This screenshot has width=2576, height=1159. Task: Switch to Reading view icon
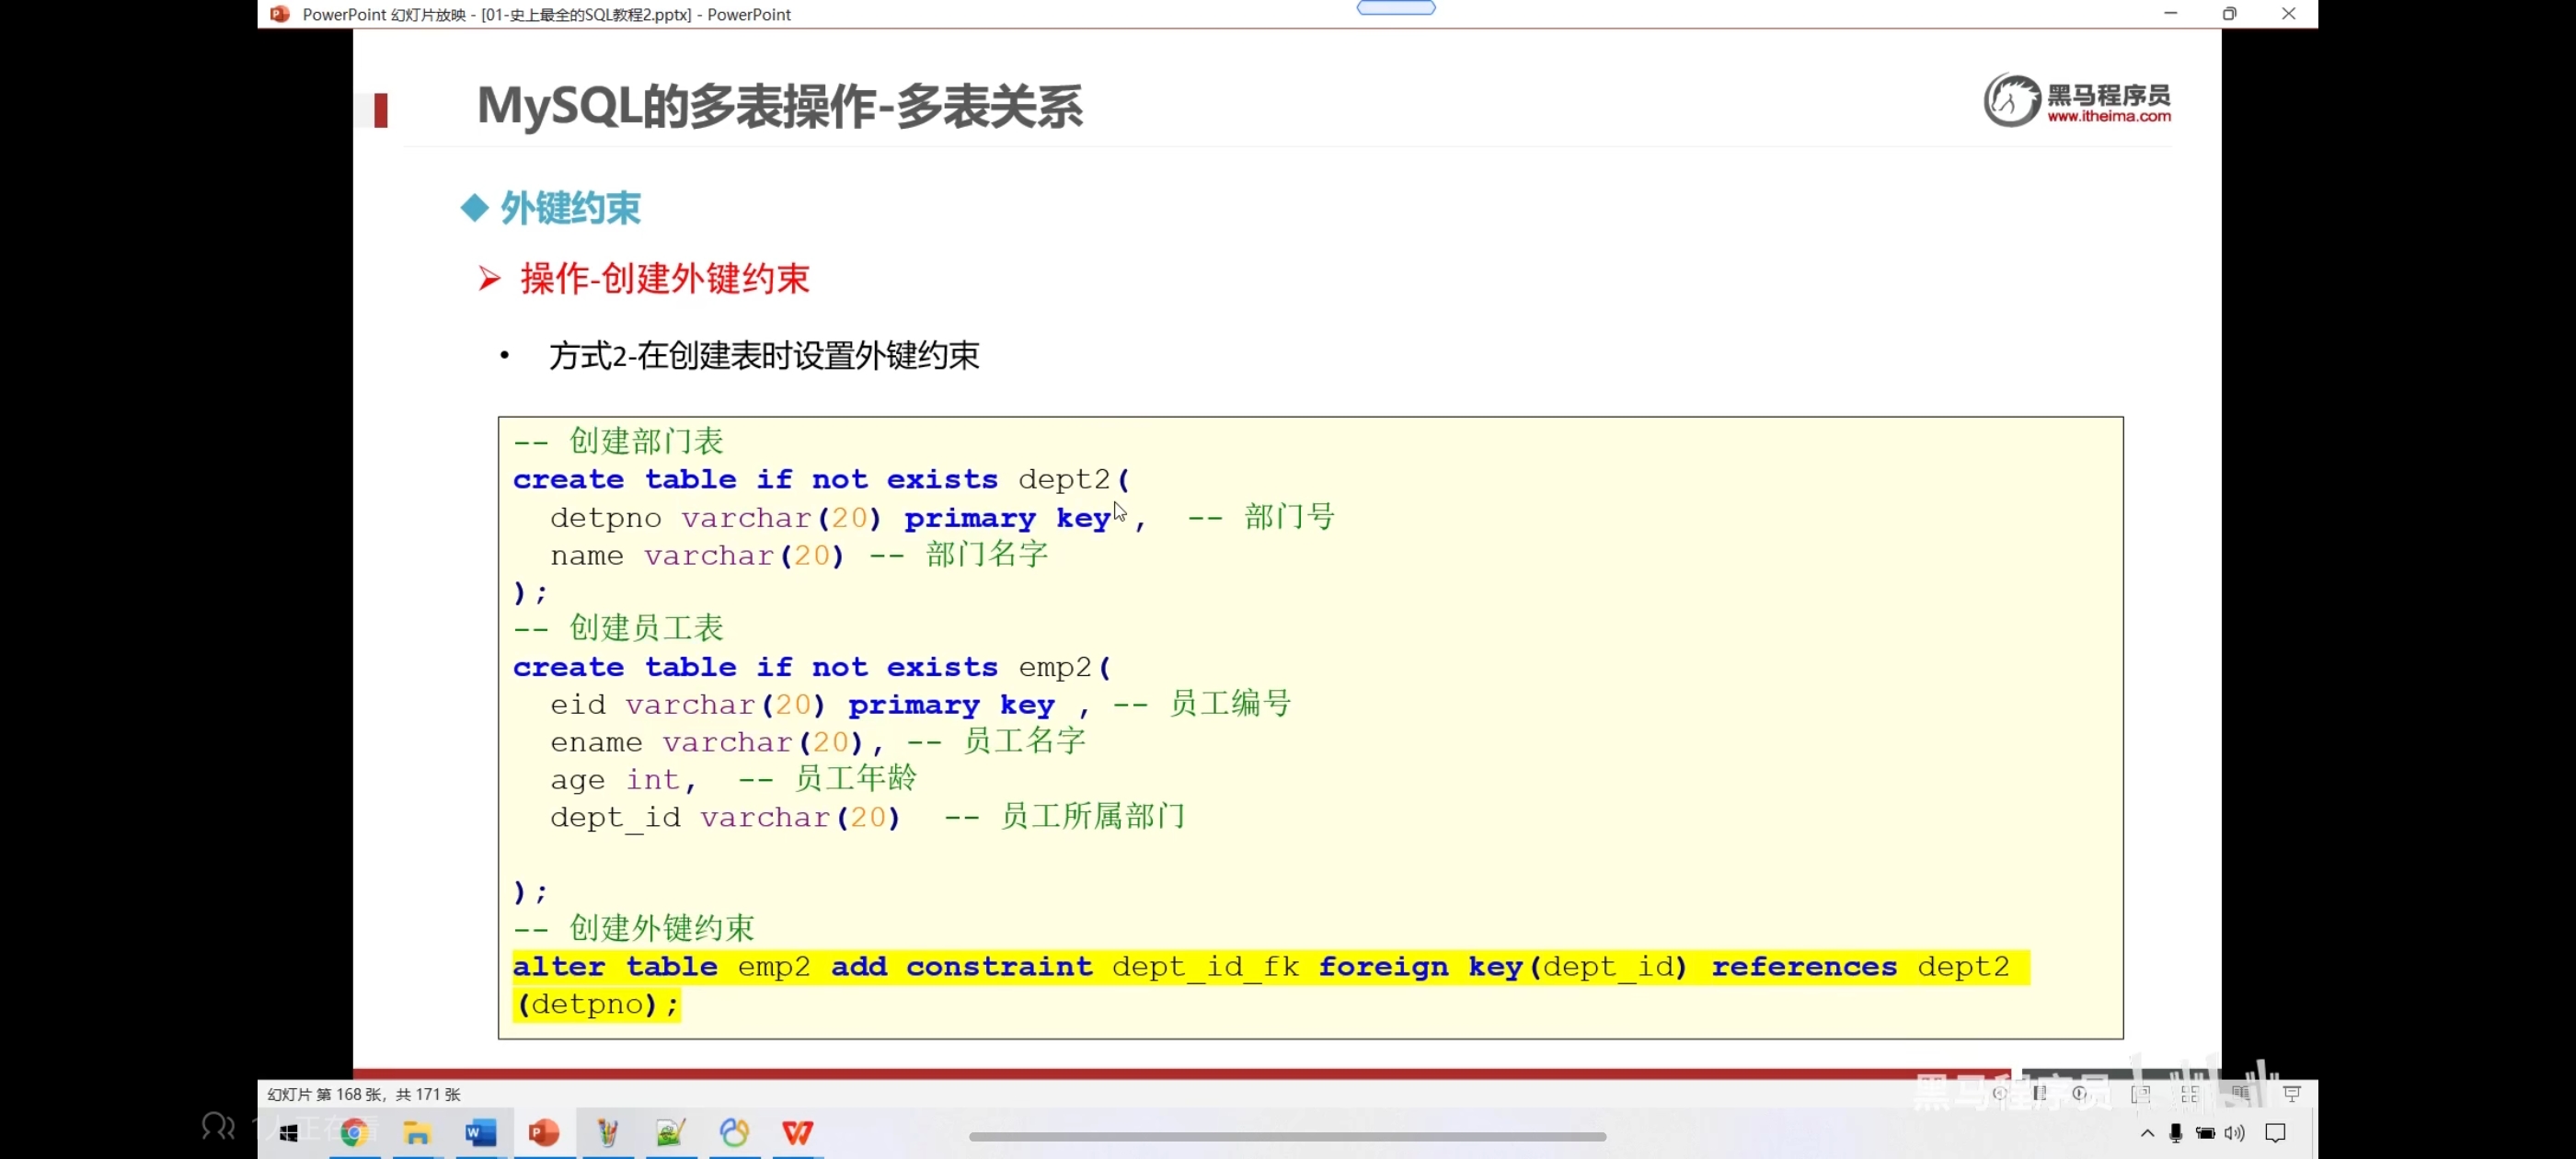(x=2241, y=1094)
